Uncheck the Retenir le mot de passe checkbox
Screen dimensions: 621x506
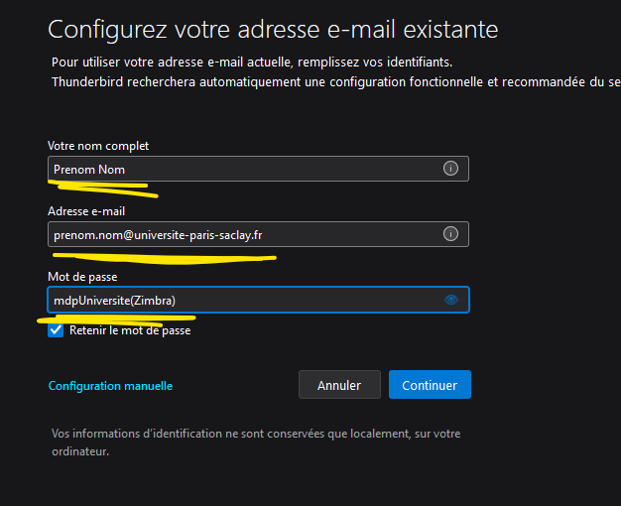tap(56, 330)
